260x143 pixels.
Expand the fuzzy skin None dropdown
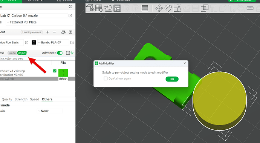(x=50, y=111)
